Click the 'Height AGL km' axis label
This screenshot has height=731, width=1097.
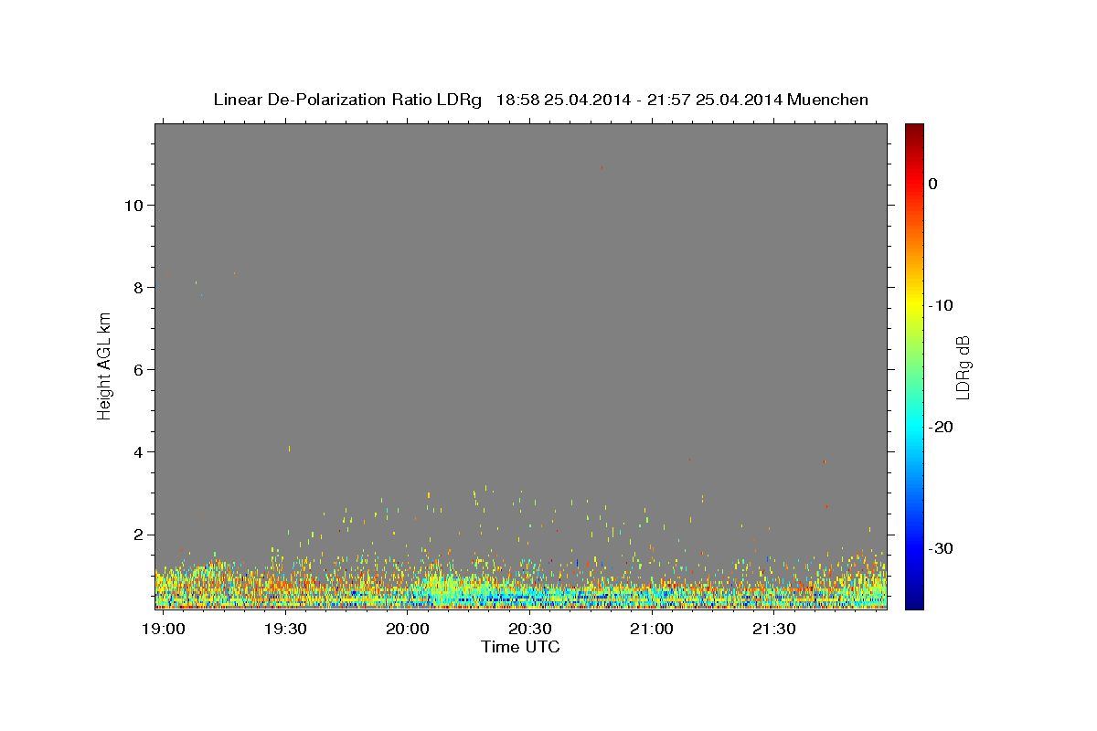click(104, 365)
